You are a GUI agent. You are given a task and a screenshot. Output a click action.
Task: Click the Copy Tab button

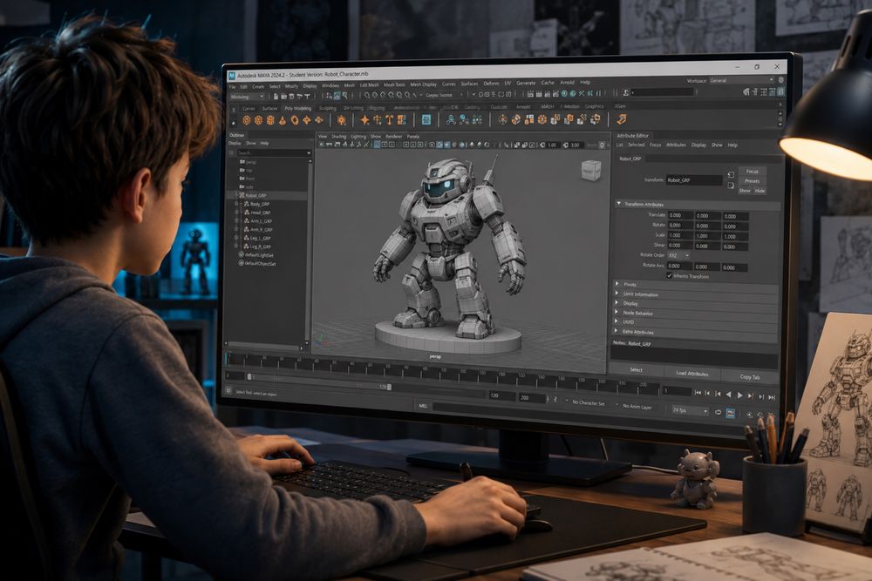[x=750, y=376]
